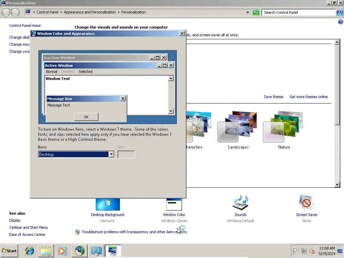Open the Item combo box dropdown

click(112, 155)
